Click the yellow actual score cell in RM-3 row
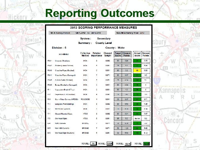This screenshot has width=200, height=150. click(x=137, y=70)
